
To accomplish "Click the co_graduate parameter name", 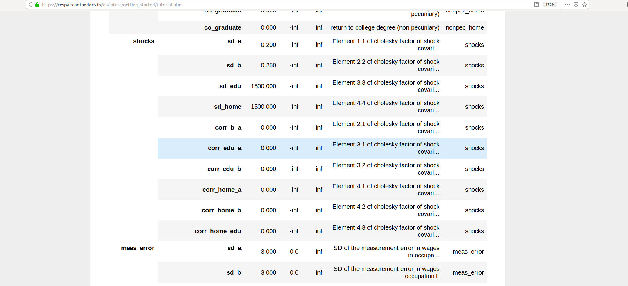I will pos(223,27).
